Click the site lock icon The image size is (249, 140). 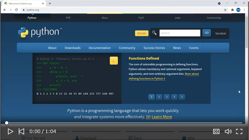pos(24,10)
